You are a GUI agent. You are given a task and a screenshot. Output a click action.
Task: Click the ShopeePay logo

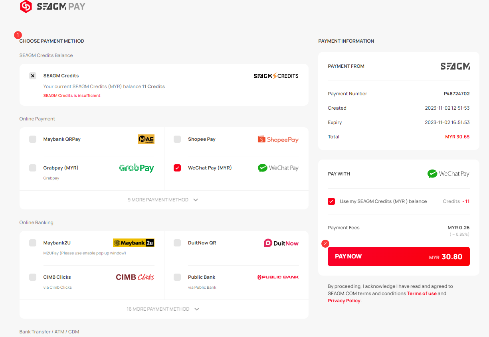(278, 139)
